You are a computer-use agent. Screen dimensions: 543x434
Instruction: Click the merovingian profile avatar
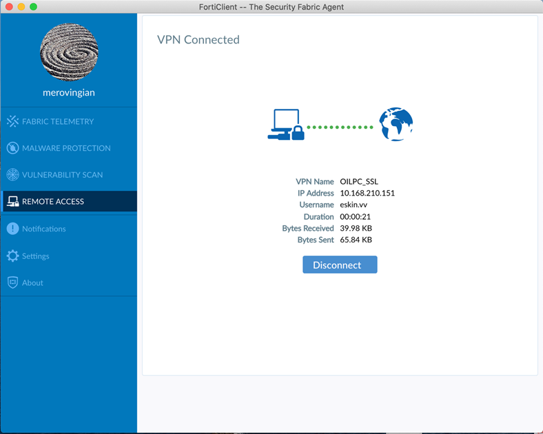click(x=69, y=52)
